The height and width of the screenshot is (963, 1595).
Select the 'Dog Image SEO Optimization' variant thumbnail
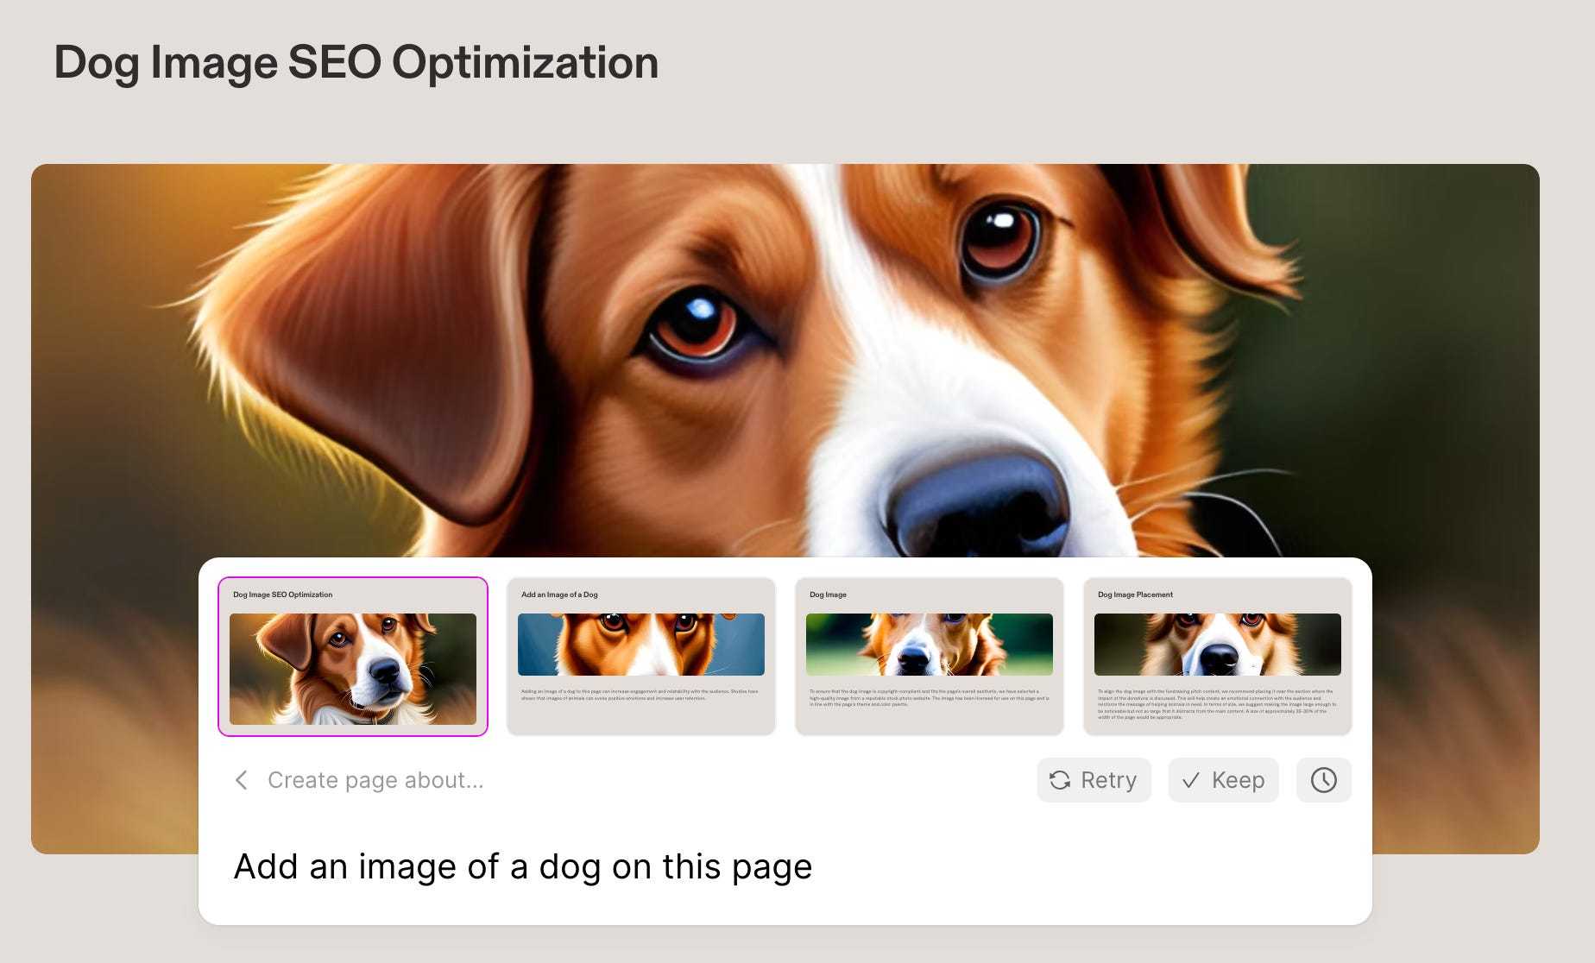point(353,657)
